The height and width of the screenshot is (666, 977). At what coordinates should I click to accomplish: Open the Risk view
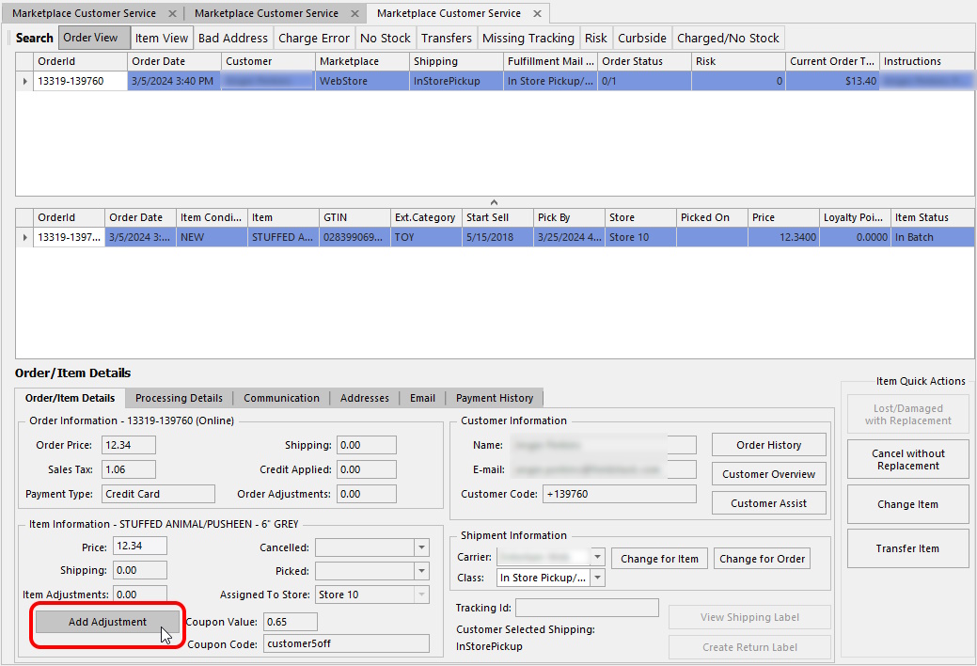(596, 38)
